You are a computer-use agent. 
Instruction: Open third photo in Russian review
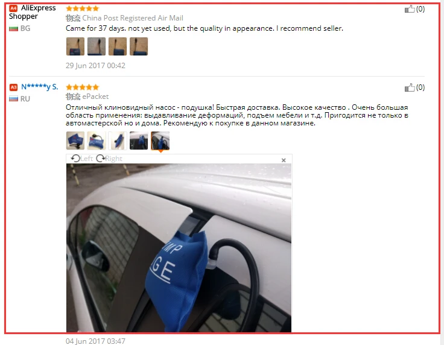click(118, 141)
